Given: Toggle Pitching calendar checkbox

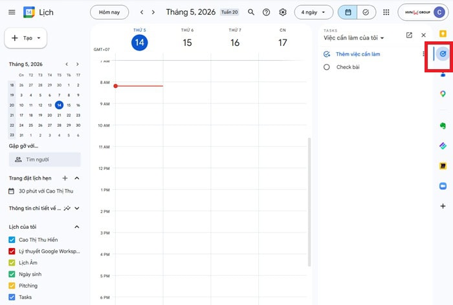Looking at the screenshot, I should [x=12, y=286].
